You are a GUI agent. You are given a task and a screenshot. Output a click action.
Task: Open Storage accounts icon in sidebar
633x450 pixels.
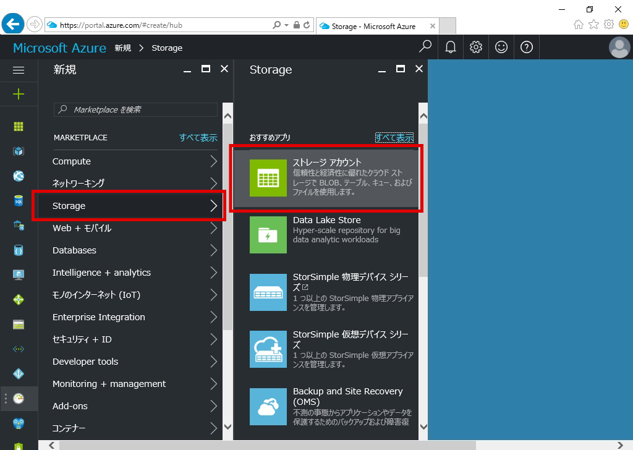(x=19, y=325)
